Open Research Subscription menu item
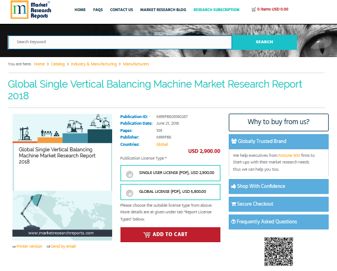Screen dimensions: 337x271 pyautogui.click(x=217, y=9)
